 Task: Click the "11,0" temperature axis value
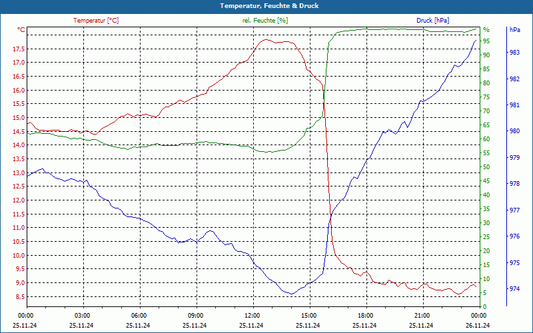pos(19,228)
